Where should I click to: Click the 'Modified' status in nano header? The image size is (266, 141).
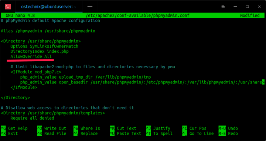(x=250, y=16)
